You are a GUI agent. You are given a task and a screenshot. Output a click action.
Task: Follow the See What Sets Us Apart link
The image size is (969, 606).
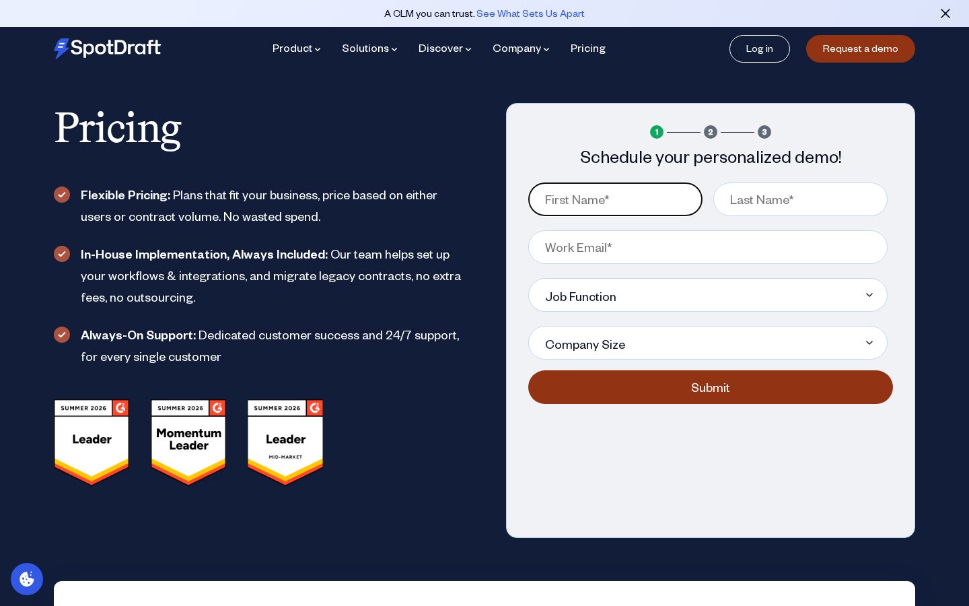tap(530, 13)
